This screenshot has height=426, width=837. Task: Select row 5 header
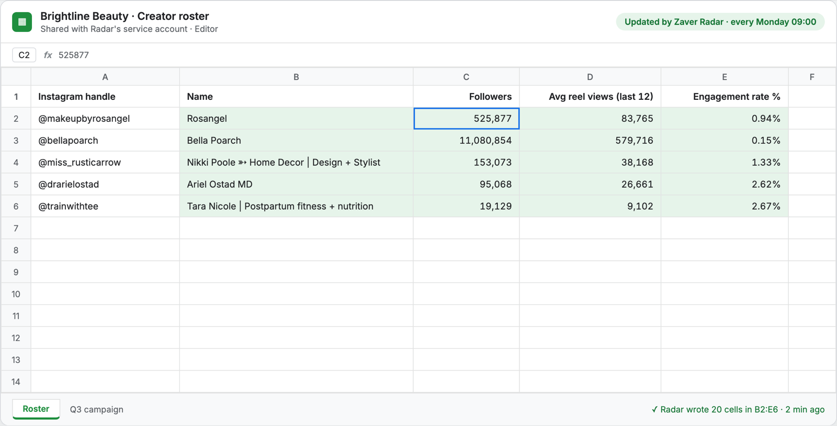click(x=16, y=185)
